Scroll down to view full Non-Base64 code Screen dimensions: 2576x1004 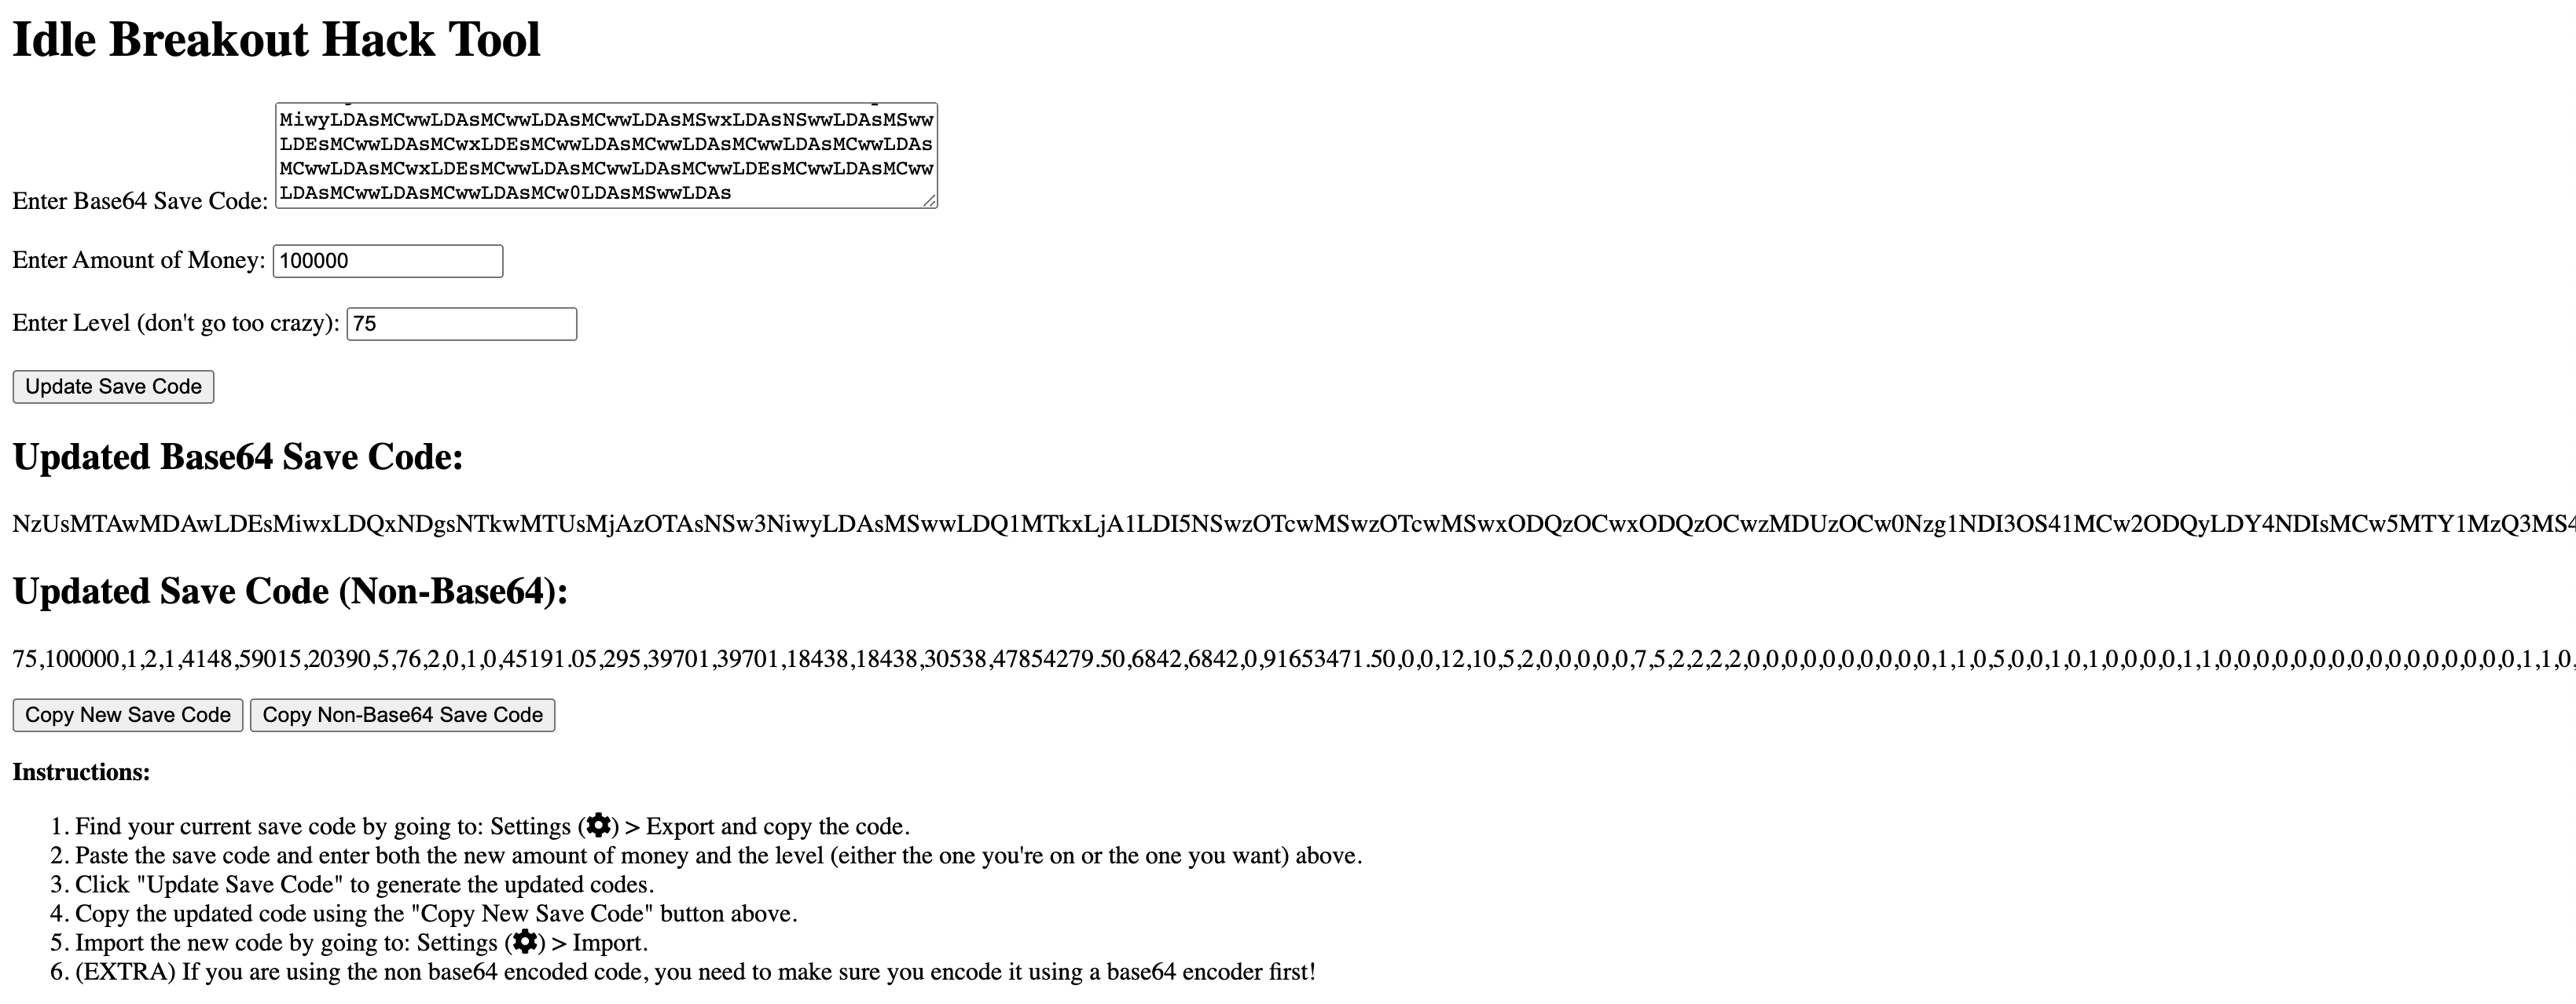tap(1290, 658)
